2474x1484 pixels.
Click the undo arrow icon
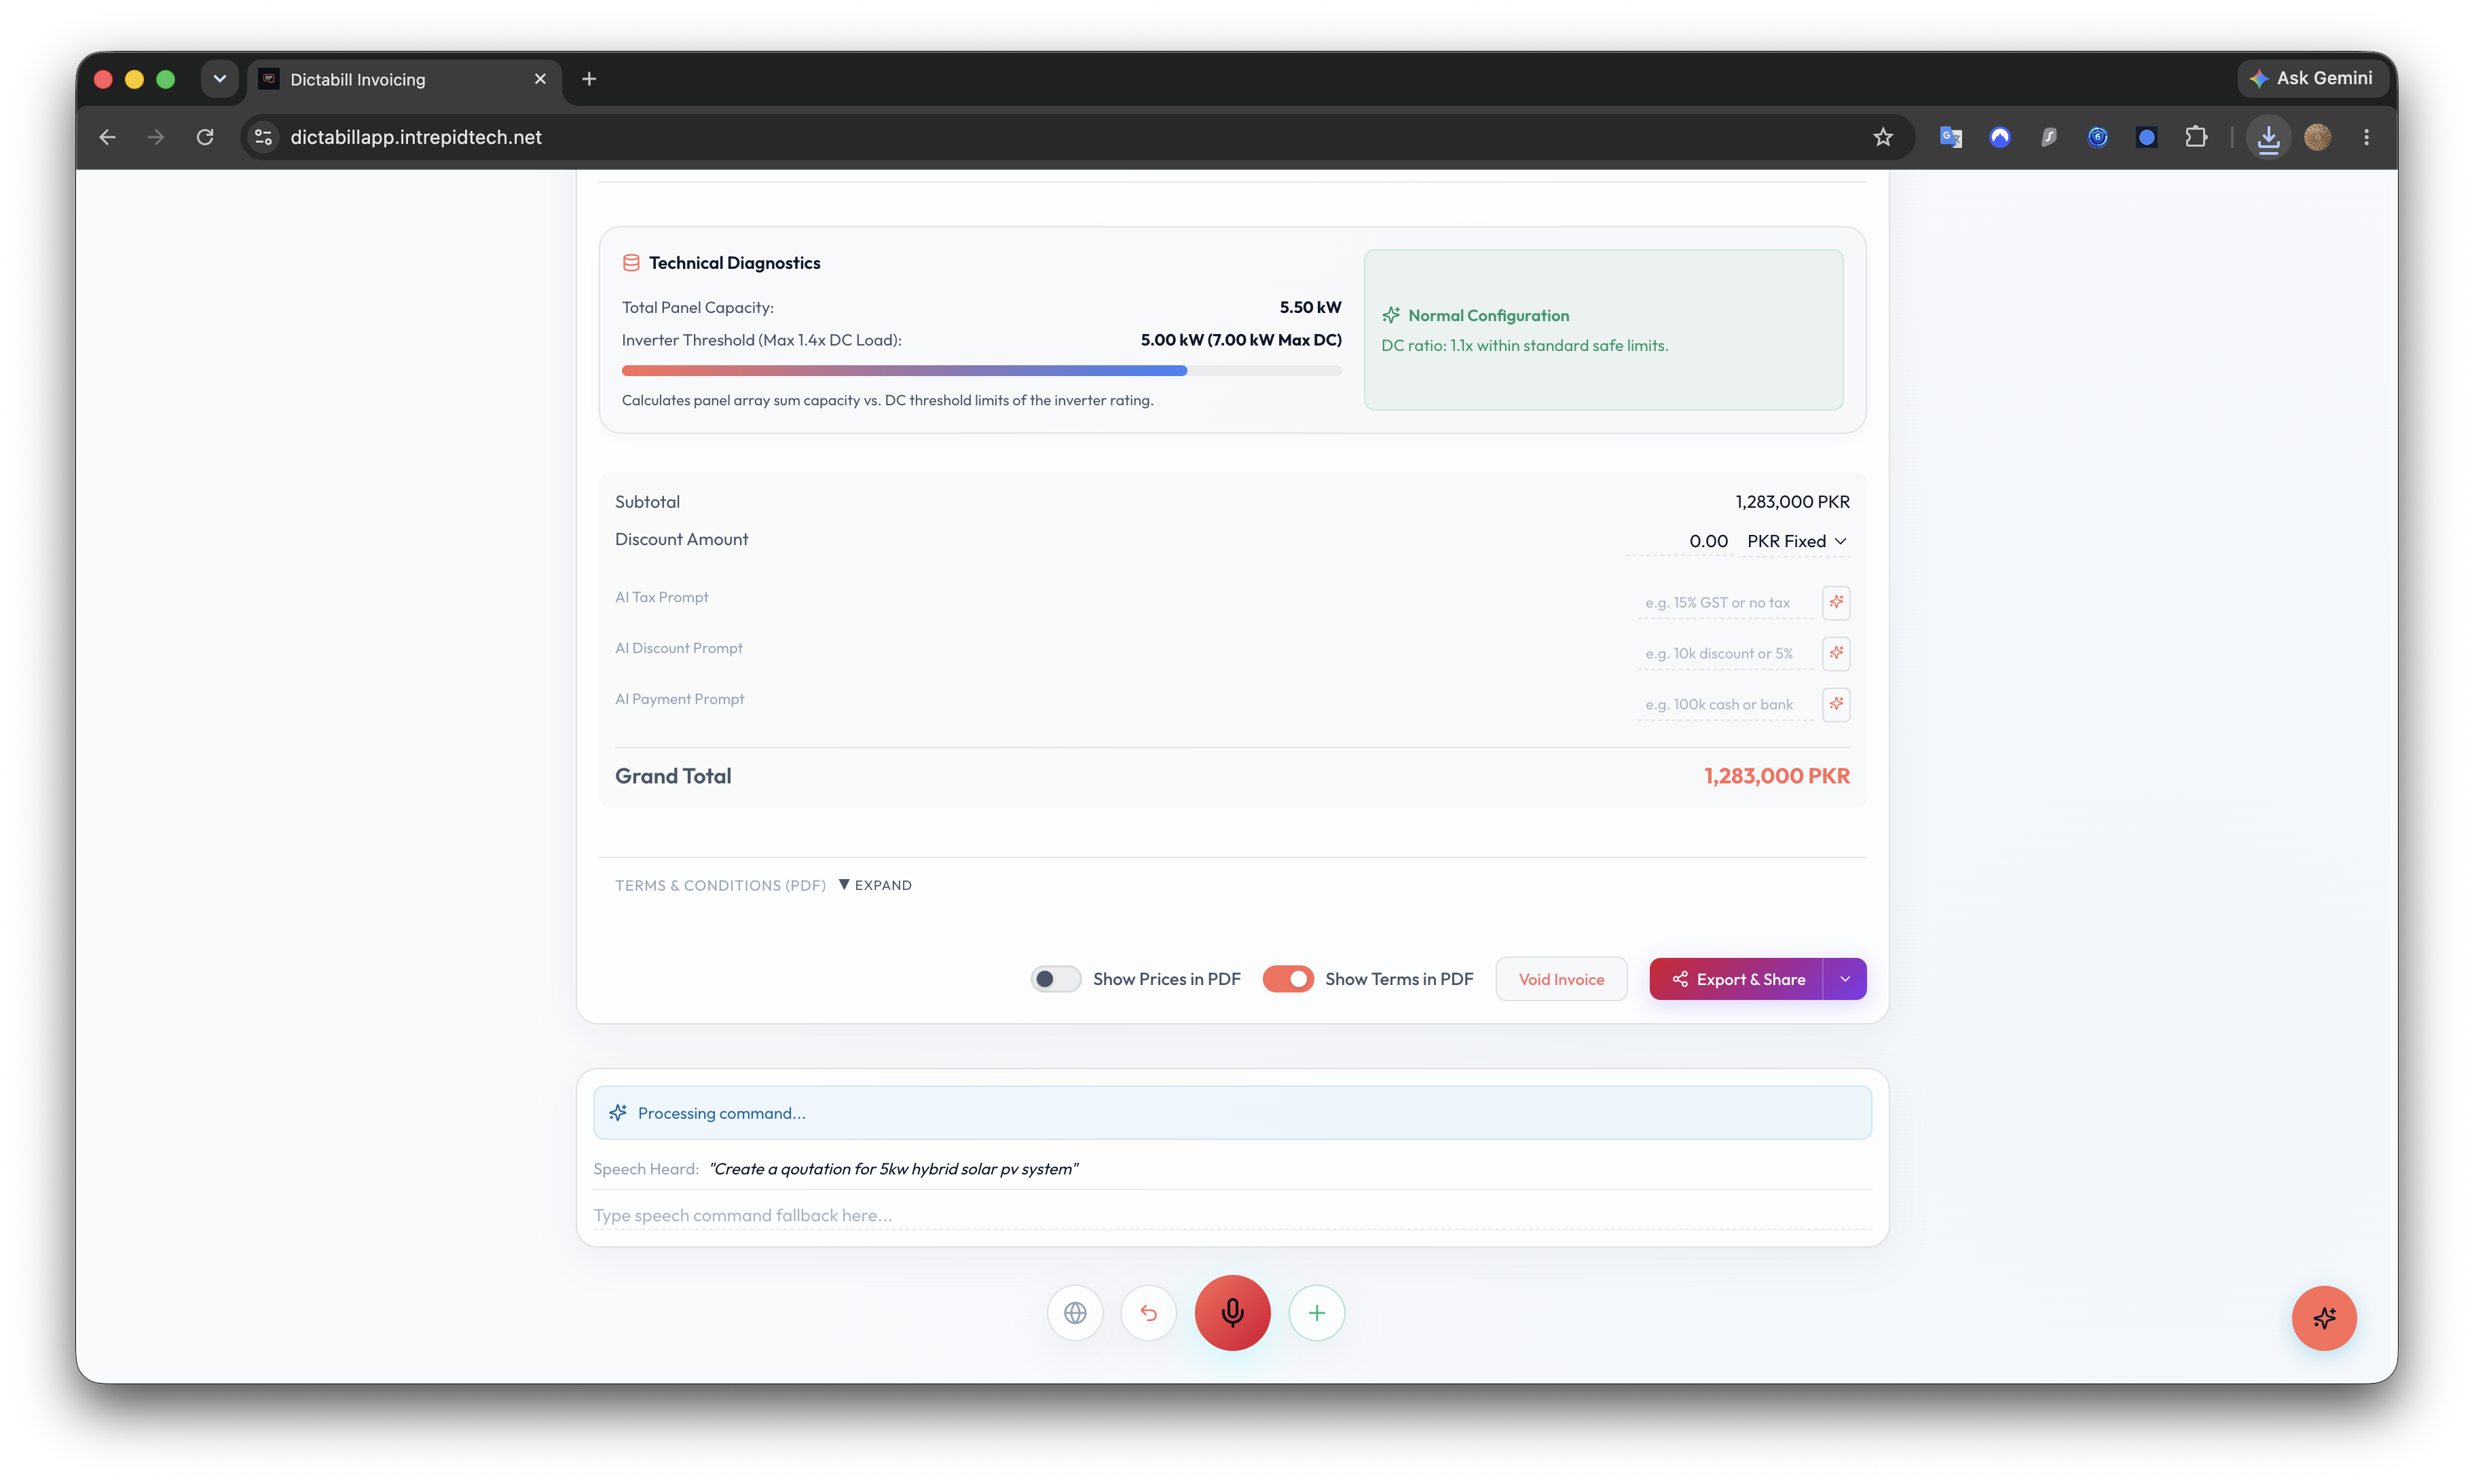pos(1148,1312)
